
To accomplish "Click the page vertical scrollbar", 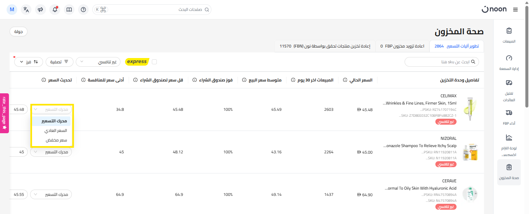I will tap(527, 56).
